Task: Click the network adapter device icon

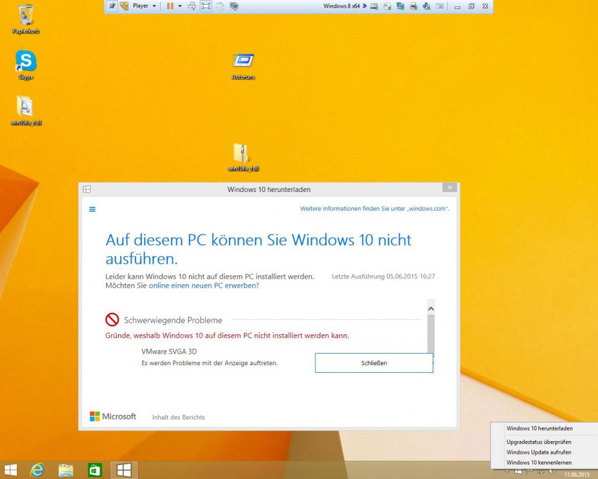Action: click(400, 6)
